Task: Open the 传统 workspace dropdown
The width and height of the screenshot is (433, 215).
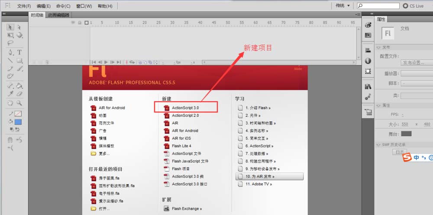Action: pyautogui.click(x=343, y=6)
